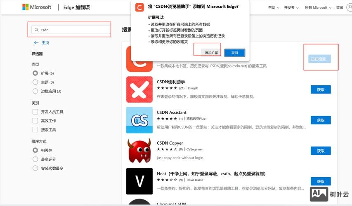Viewport: 352px width, 206px height.
Task: Select the 扩展 (6) type filter
Action: pyautogui.click(x=35, y=73)
